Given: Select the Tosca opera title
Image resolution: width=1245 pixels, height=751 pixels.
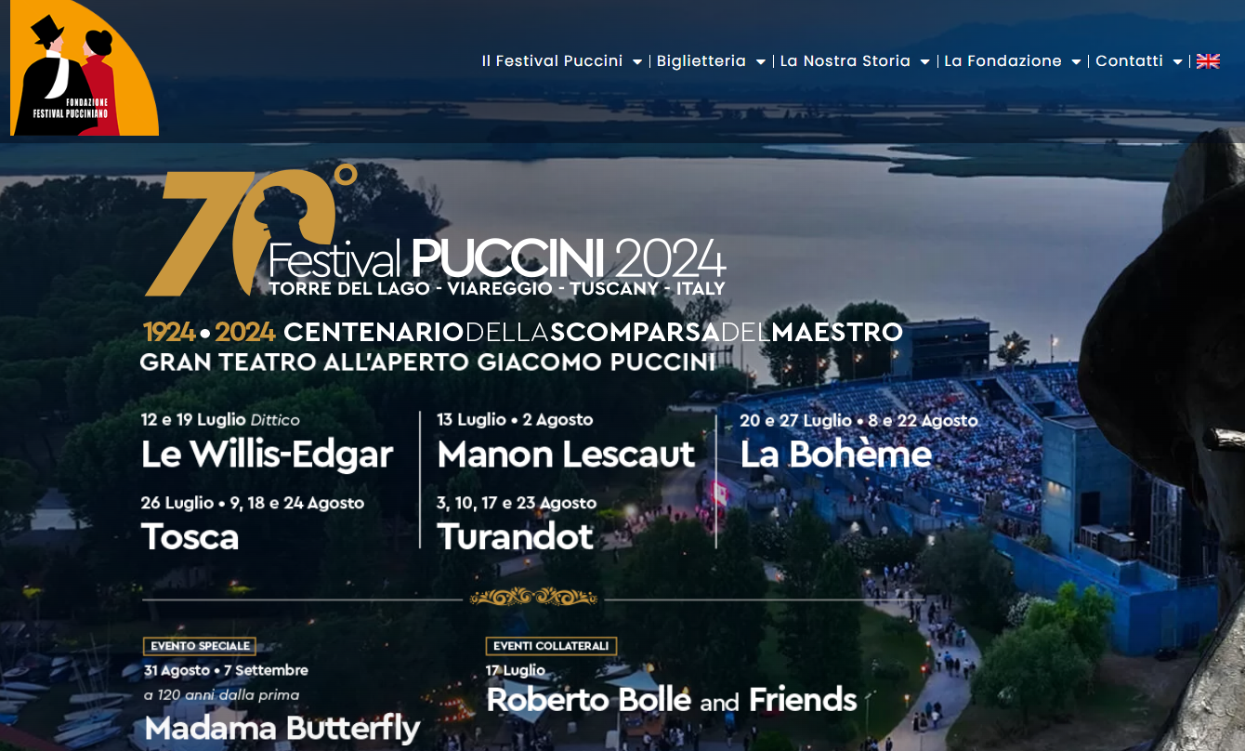Looking at the screenshot, I should (190, 536).
